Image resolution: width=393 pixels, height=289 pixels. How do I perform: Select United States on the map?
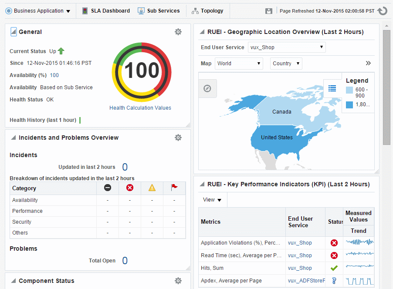tap(277, 138)
